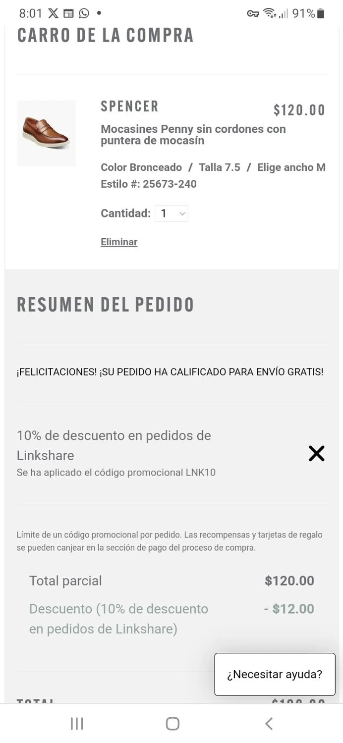The image size is (343, 743).
Task: Tap the Total parcial amount $120.00
Action: coord(289,581)
